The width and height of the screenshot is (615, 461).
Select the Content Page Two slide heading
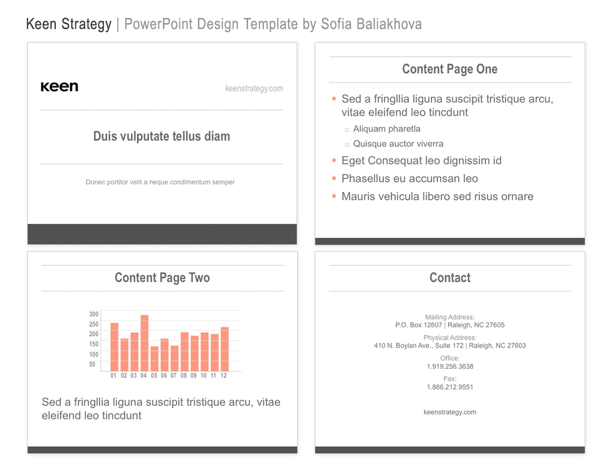click(162, 278)
